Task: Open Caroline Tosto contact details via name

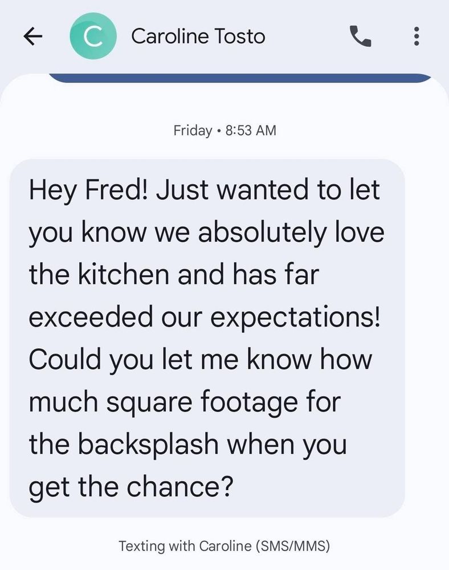Action: click(x=198, y=37)
